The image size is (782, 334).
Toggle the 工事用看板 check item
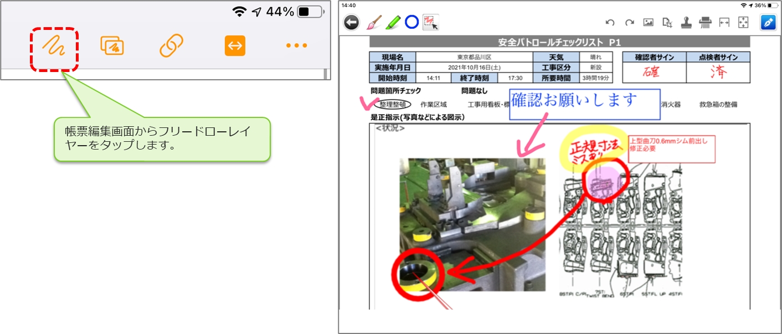coord(487,104)
